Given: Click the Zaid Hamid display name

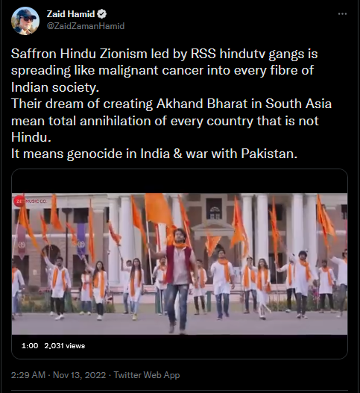Looking at the screenshot, I should 71,14.
